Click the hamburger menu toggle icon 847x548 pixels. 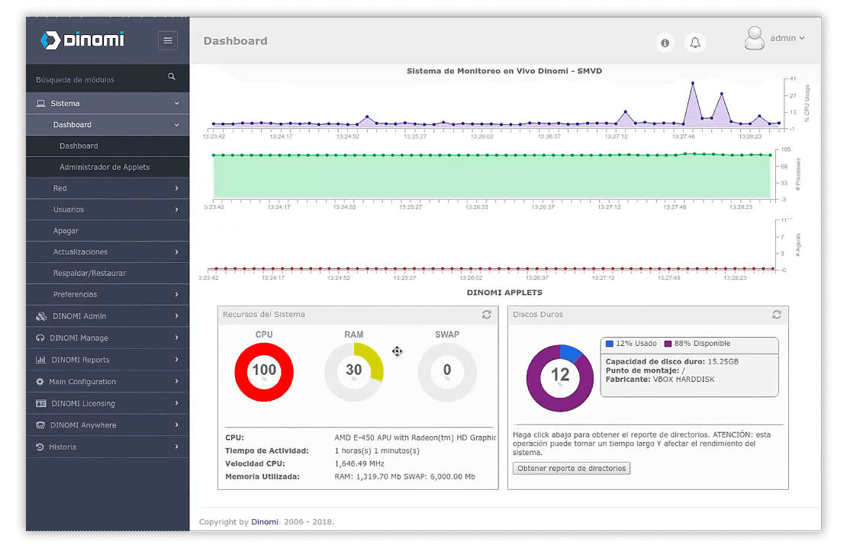[168, 40]
